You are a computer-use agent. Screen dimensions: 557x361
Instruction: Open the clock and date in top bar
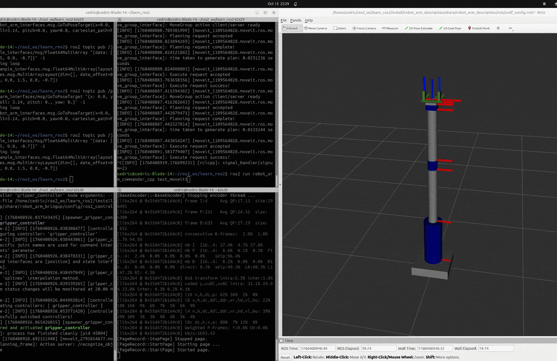pyautogui.click(x=278, y=3)
